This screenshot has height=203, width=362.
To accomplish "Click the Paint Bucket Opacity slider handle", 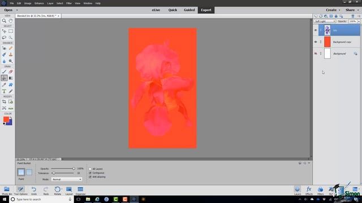I will pos(74,169).
